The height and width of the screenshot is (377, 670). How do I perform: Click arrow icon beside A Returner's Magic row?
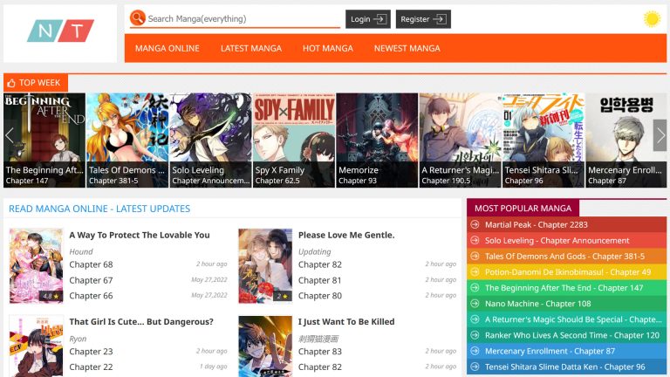[475, 319]
